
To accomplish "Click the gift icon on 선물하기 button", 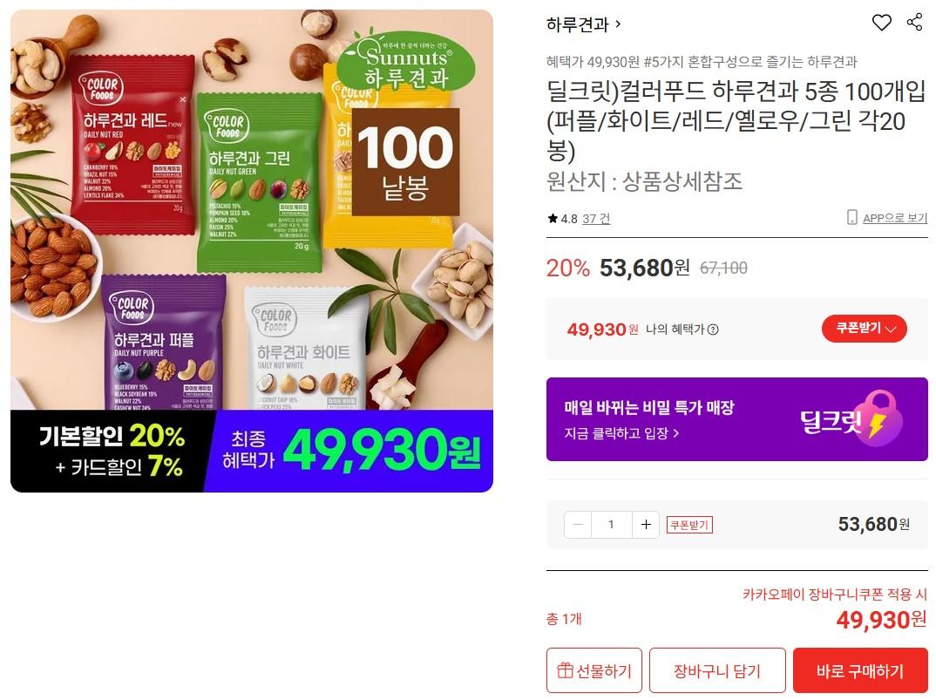I will click(565, 670).
